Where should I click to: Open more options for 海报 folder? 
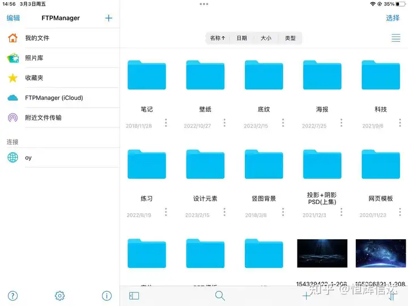click(341, 123)
